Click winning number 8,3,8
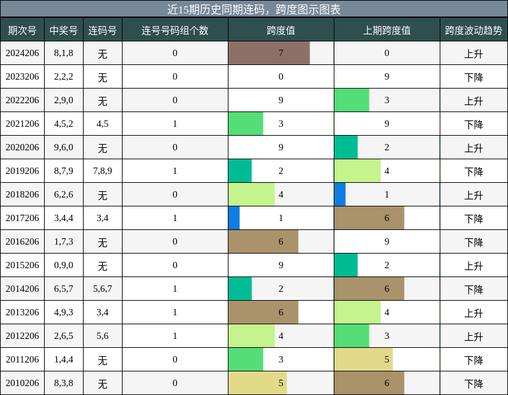The height and width of the screenshot is (395, 508). [x=64, y=383]
